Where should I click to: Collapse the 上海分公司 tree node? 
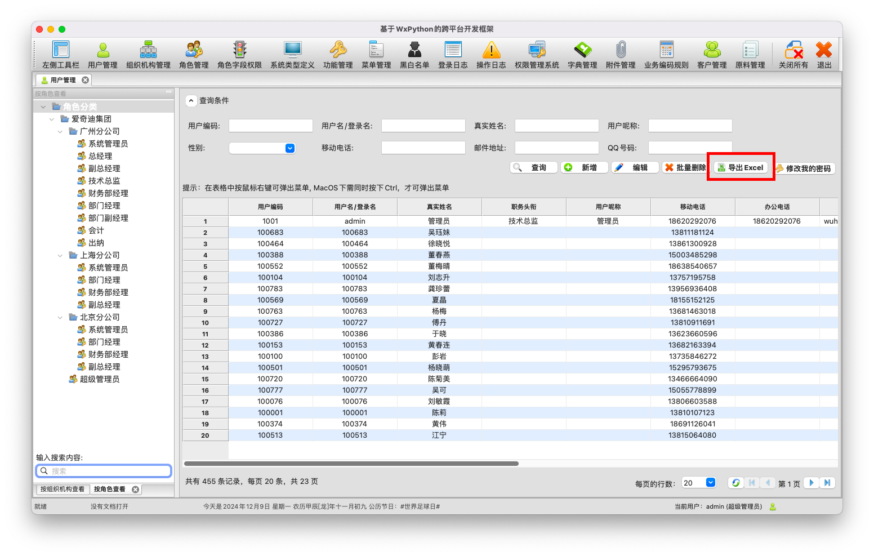(60, 255)
